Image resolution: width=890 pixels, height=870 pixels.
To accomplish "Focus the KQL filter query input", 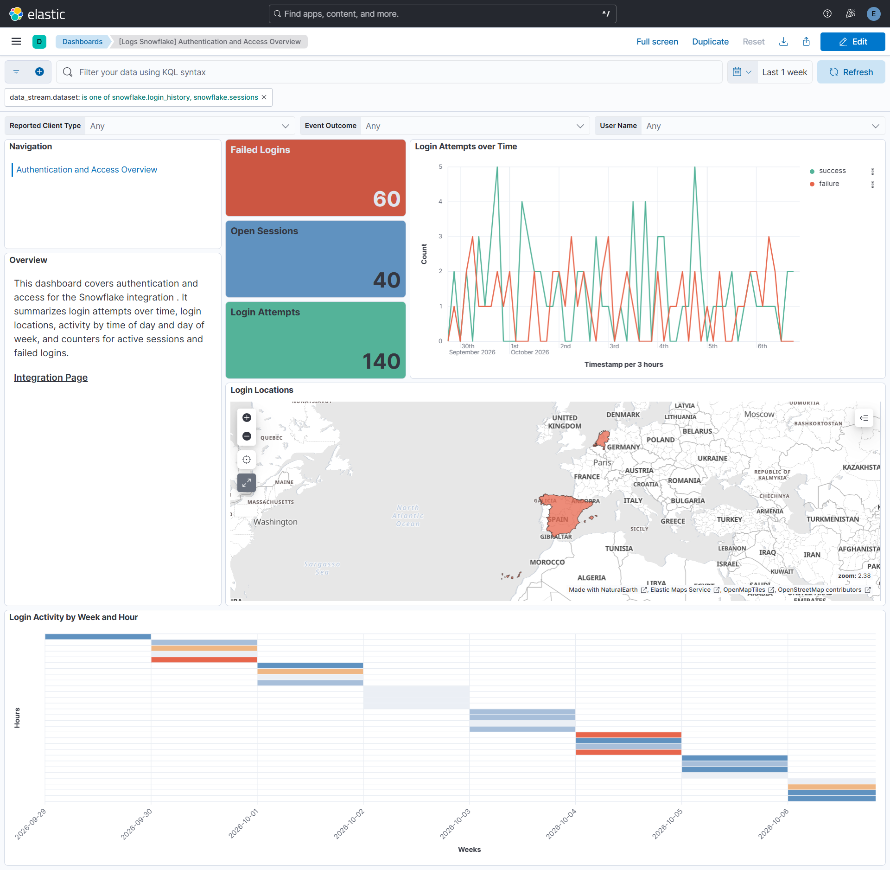I will (389, 72).
